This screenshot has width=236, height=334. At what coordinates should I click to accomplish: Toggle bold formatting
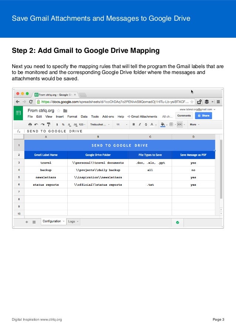pos(134,124)
